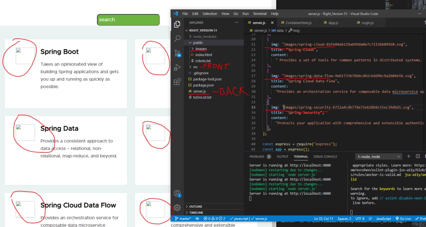The height and width of the screenshot is (227, 426).
Task: Open the Terminal menu
Action: point(260,14)
